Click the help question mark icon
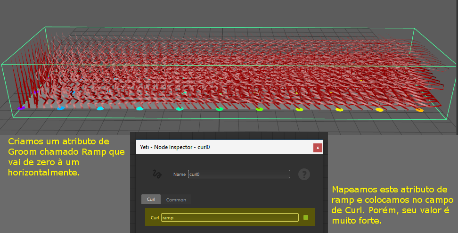The image size is (458, 233). tap(304, 175)
